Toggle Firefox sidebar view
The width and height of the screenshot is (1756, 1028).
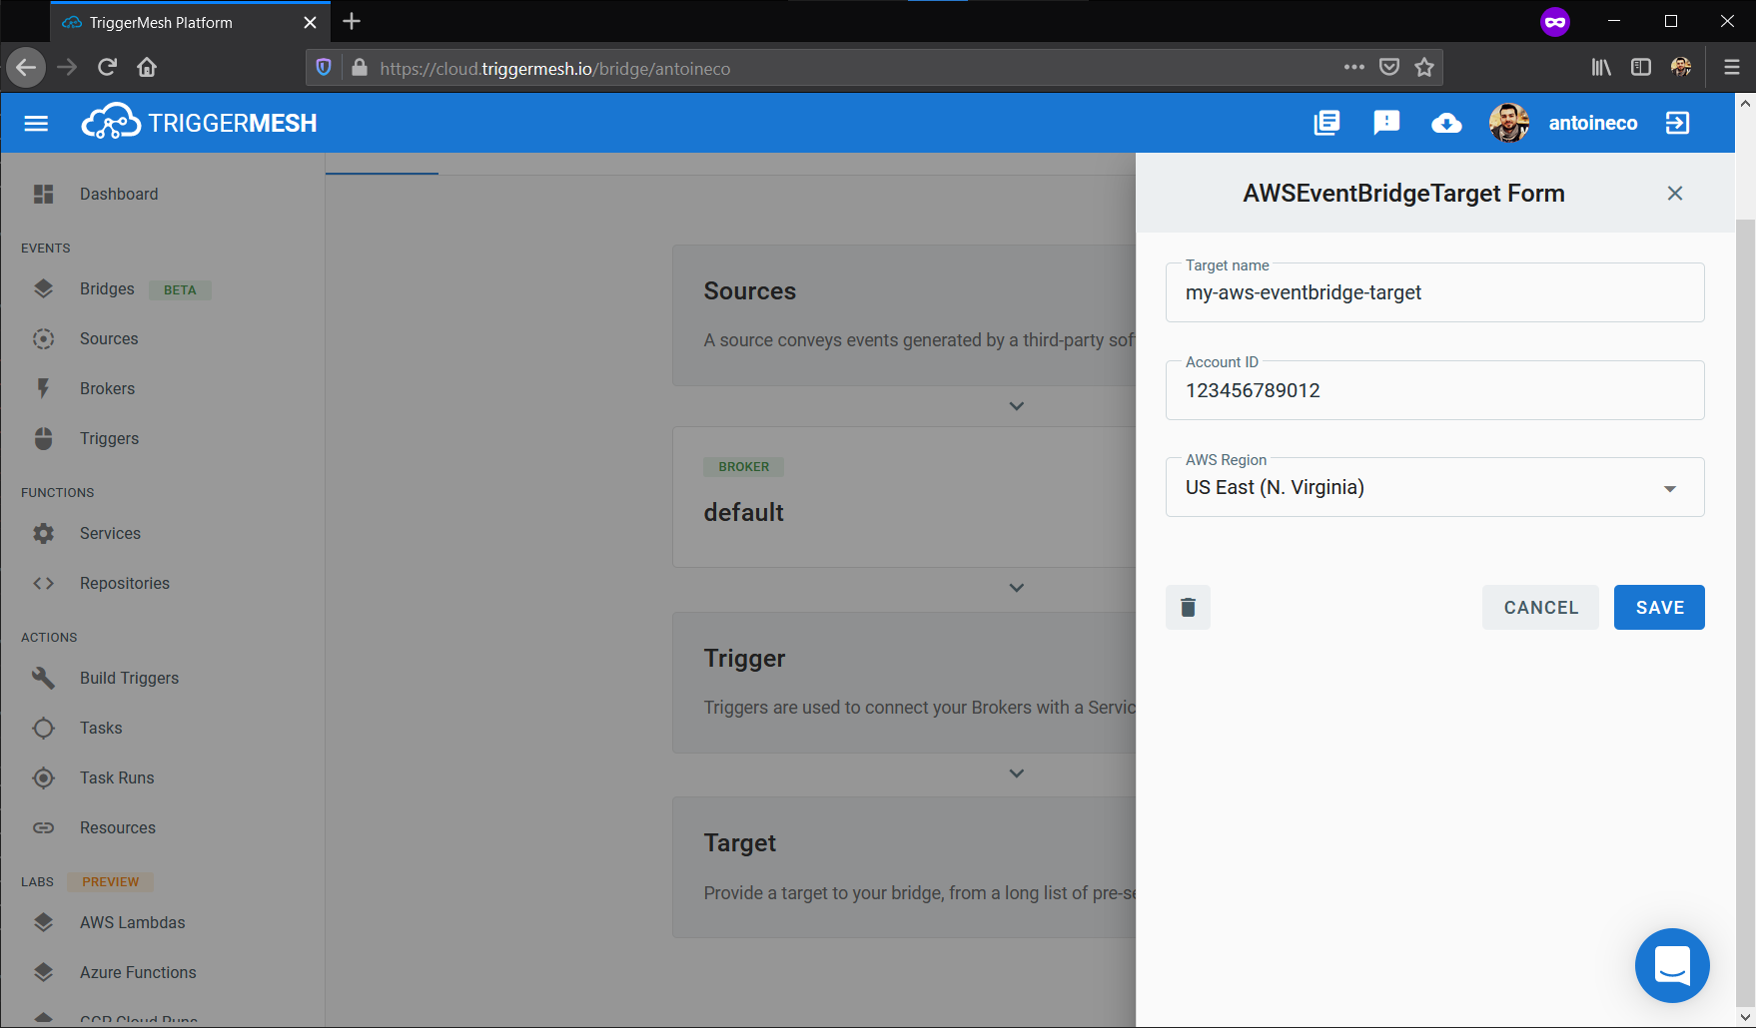pos(1641,67)
